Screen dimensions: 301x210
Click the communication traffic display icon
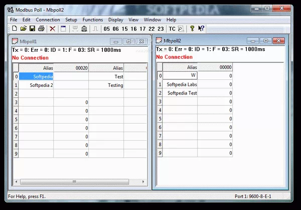[181, 29]
